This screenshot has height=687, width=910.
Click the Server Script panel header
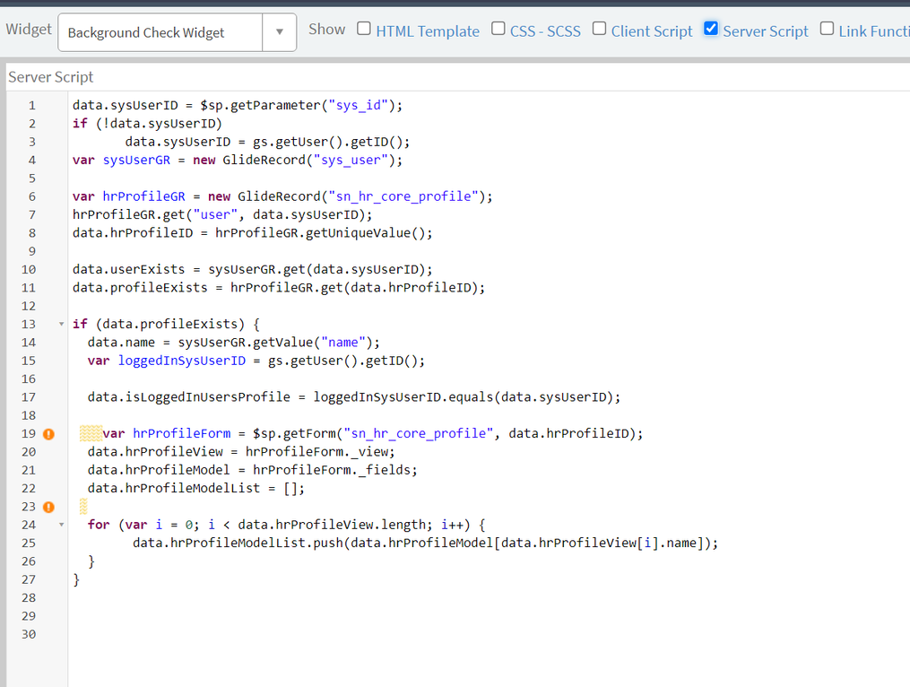51,77
